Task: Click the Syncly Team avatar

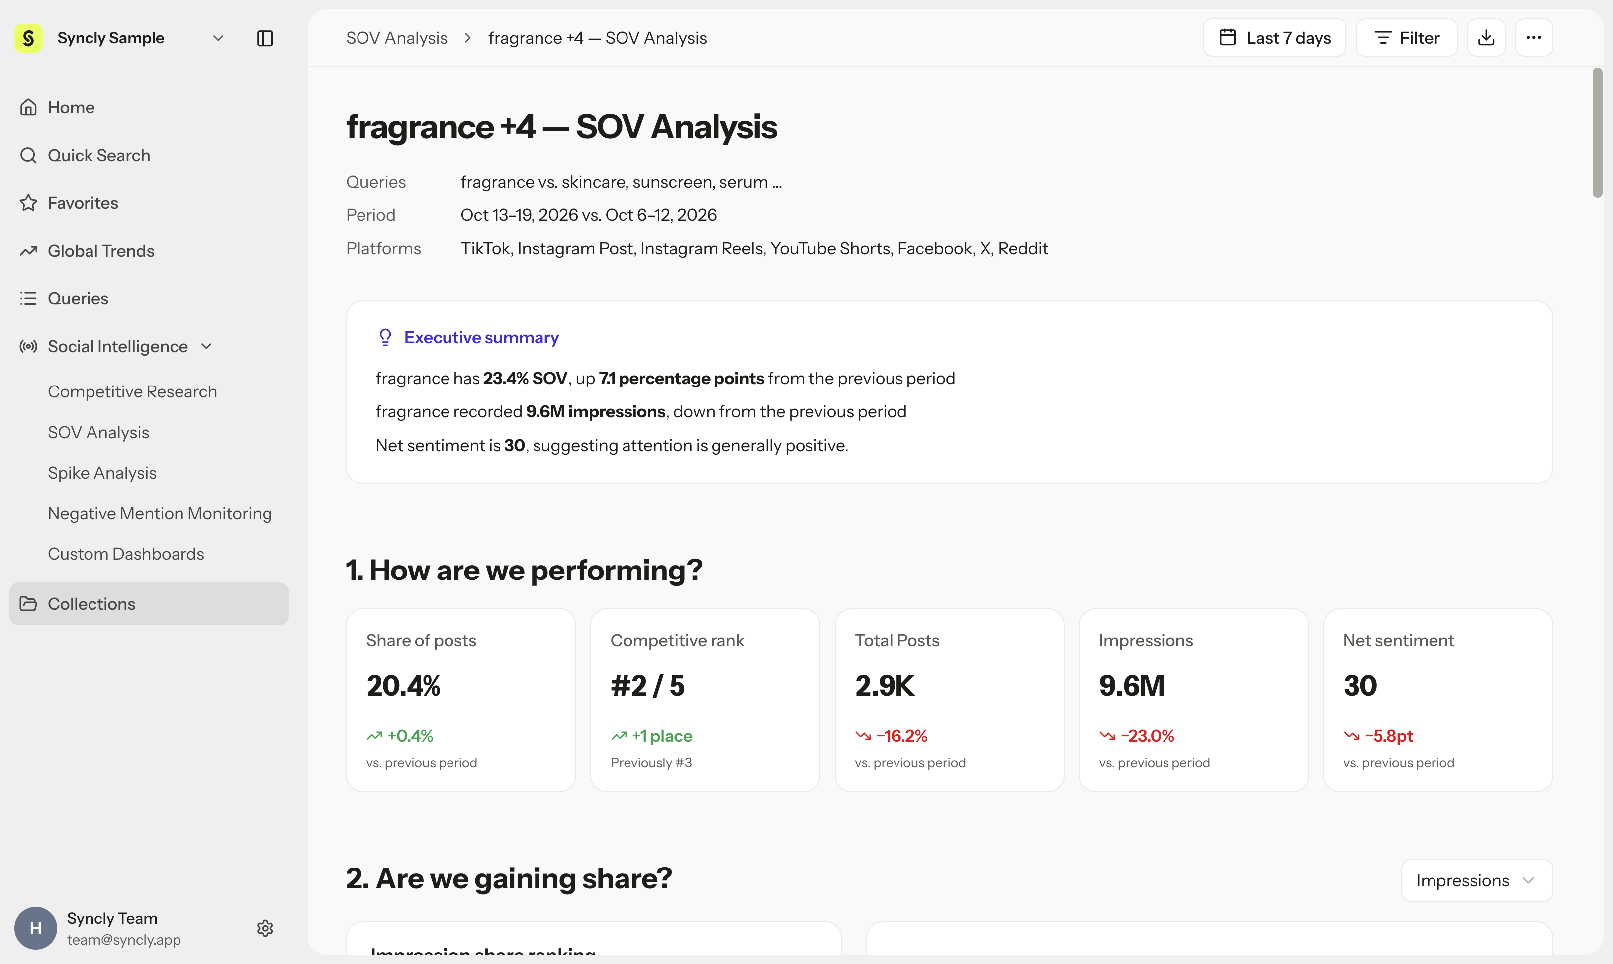Action: pyautogui.click(x=36, y=928)
